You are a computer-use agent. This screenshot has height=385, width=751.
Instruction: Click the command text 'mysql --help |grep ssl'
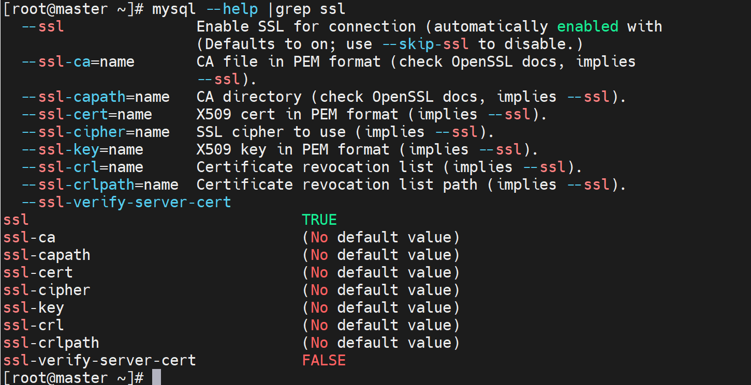click(249, 9)
